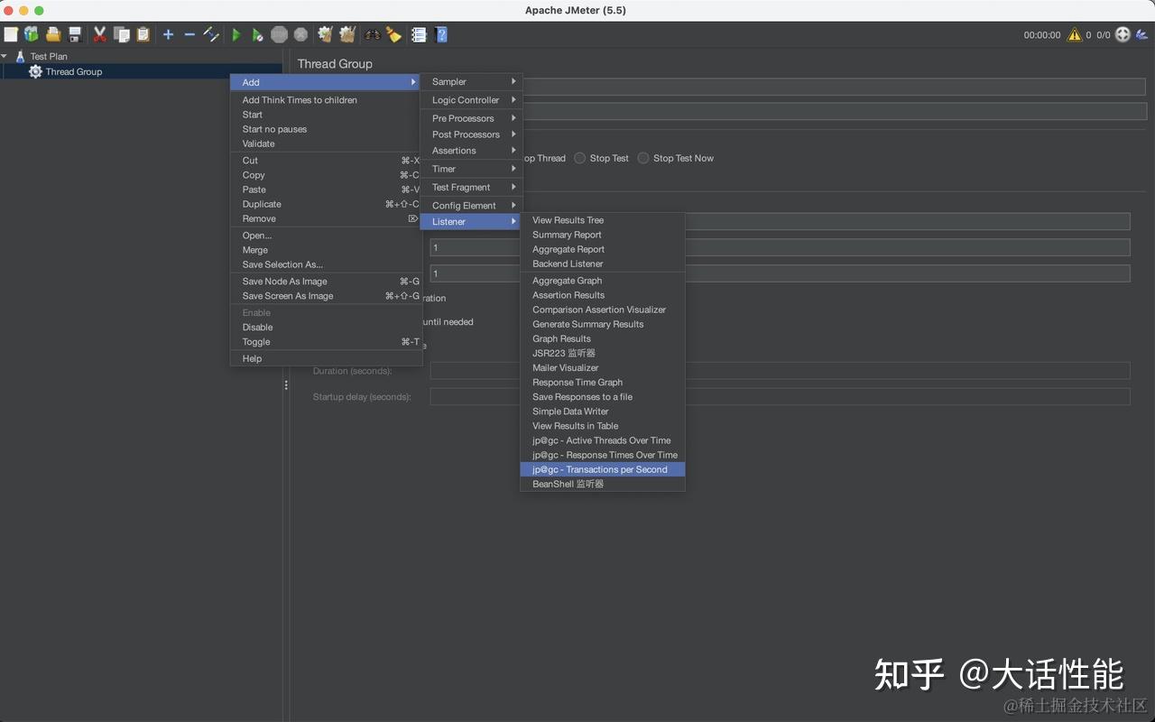Screen dimensions: 1155x722
Task: Select the Stop Test radio button
Action: 580,158
